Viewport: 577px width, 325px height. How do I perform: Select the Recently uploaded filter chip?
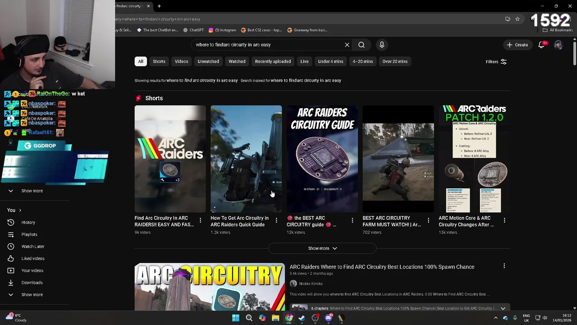pos(273,61)
